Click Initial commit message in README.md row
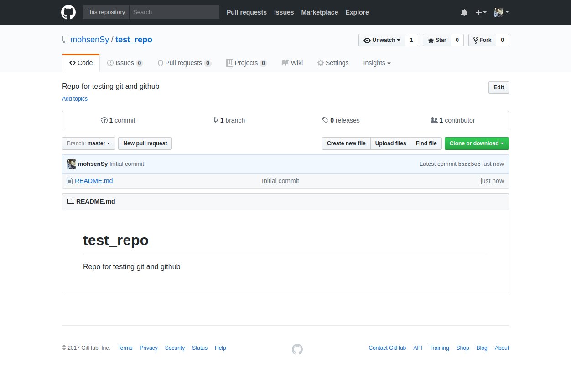 [x=280, y=181]
